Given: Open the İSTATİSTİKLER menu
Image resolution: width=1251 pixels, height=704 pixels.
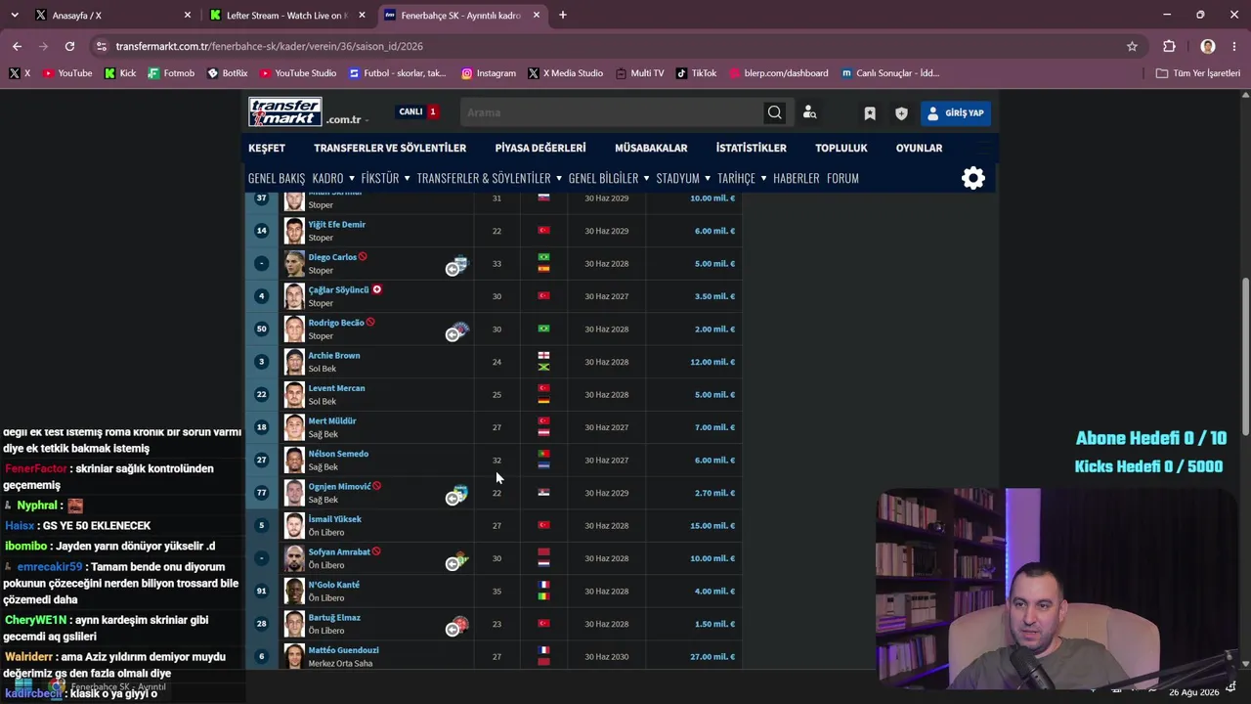Looking at the screenshot, I should coord(751,148).
